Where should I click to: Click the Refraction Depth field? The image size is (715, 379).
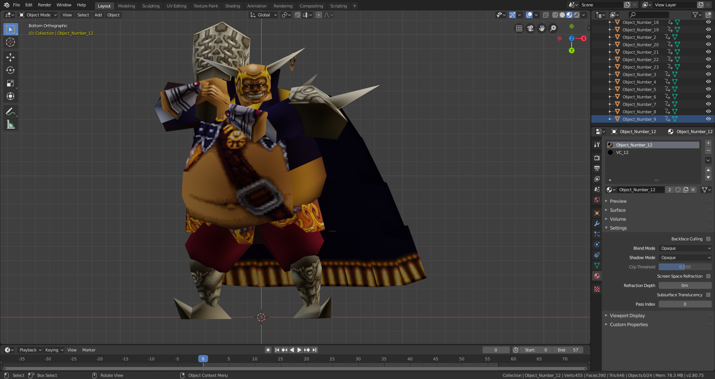point(685,285)
